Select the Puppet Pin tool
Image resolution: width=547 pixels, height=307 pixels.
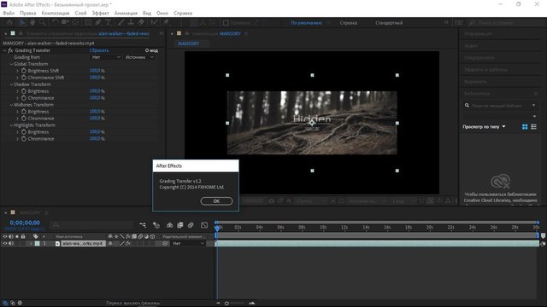pos(166,23)
